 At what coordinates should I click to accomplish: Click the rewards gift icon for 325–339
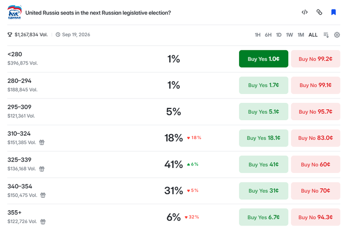pyautogui.click(x=42, y=169)
